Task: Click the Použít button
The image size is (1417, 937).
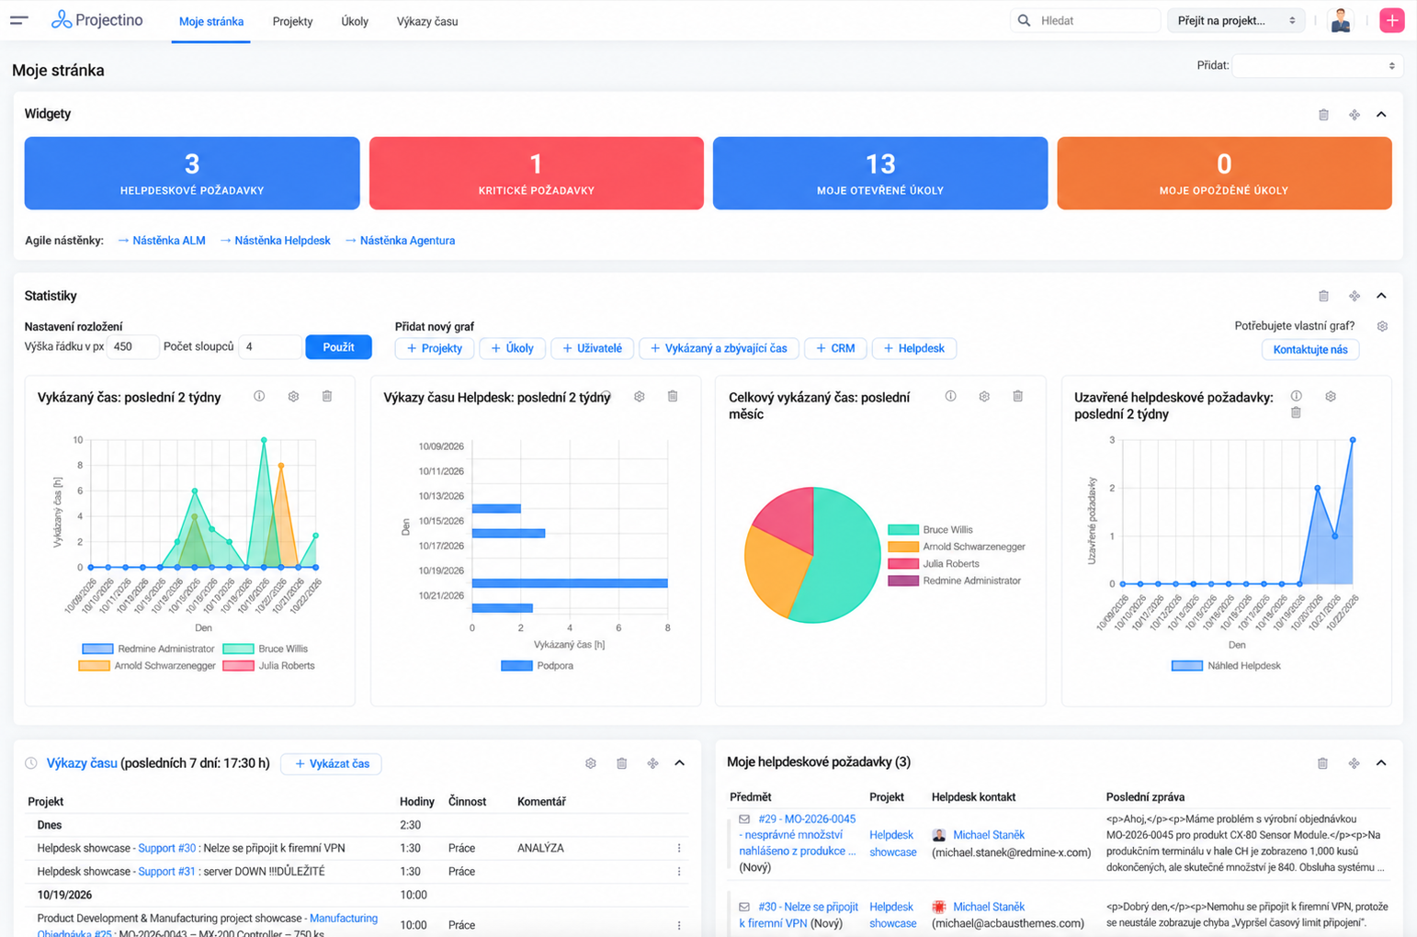Action: [x=338, y=347]
